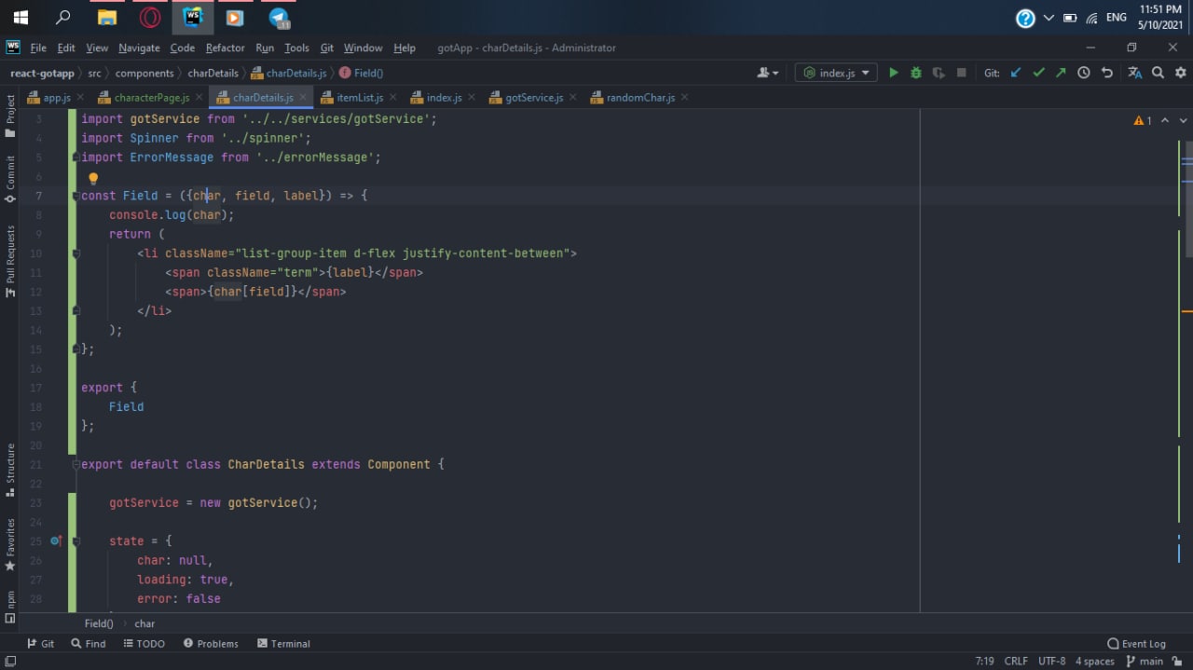Open IDE settings gear icon
The image size is (1193, 670).
[1180, 73]
